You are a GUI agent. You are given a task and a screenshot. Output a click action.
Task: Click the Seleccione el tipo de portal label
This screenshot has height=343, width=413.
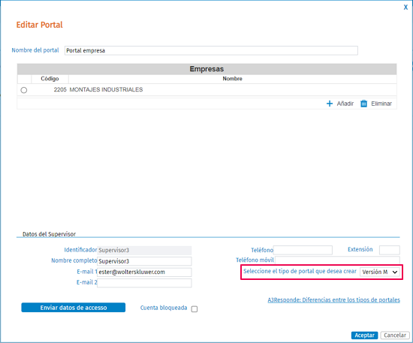(300, 272)
